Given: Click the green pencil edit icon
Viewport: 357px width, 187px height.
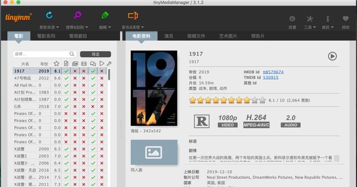Looking at the screenshot, I should (x=105, y=15).
